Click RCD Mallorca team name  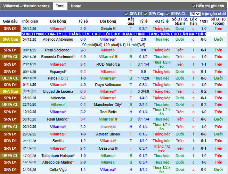click(108, 64)
